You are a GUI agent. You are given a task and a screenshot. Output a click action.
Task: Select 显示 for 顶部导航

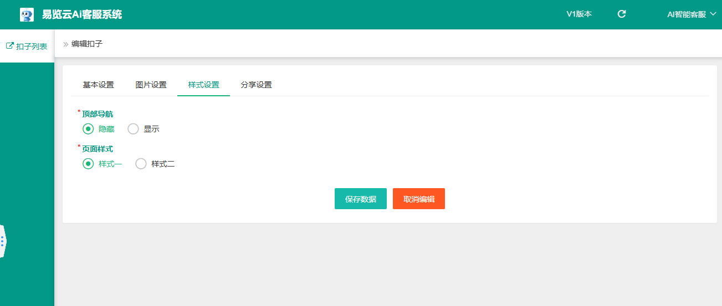tap(133, 129)
